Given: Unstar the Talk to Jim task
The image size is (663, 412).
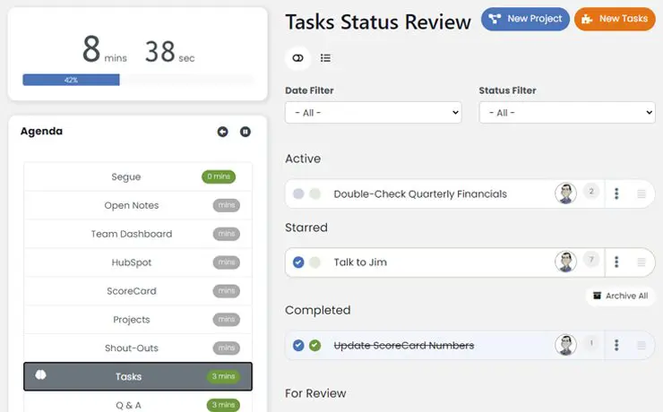Looking at the screenshot, I should (298, 262).
